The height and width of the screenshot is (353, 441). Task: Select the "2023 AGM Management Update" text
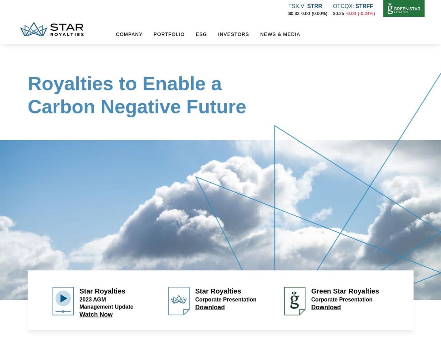[106, 303]
